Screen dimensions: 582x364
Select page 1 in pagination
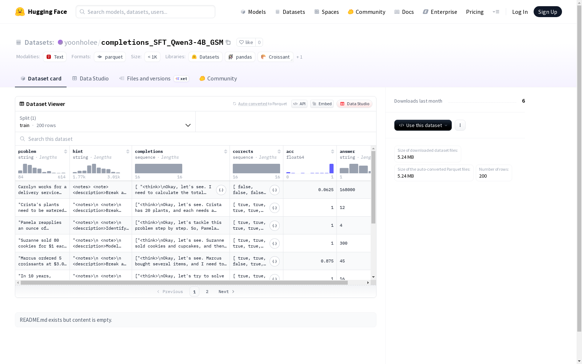pos(194,292)
